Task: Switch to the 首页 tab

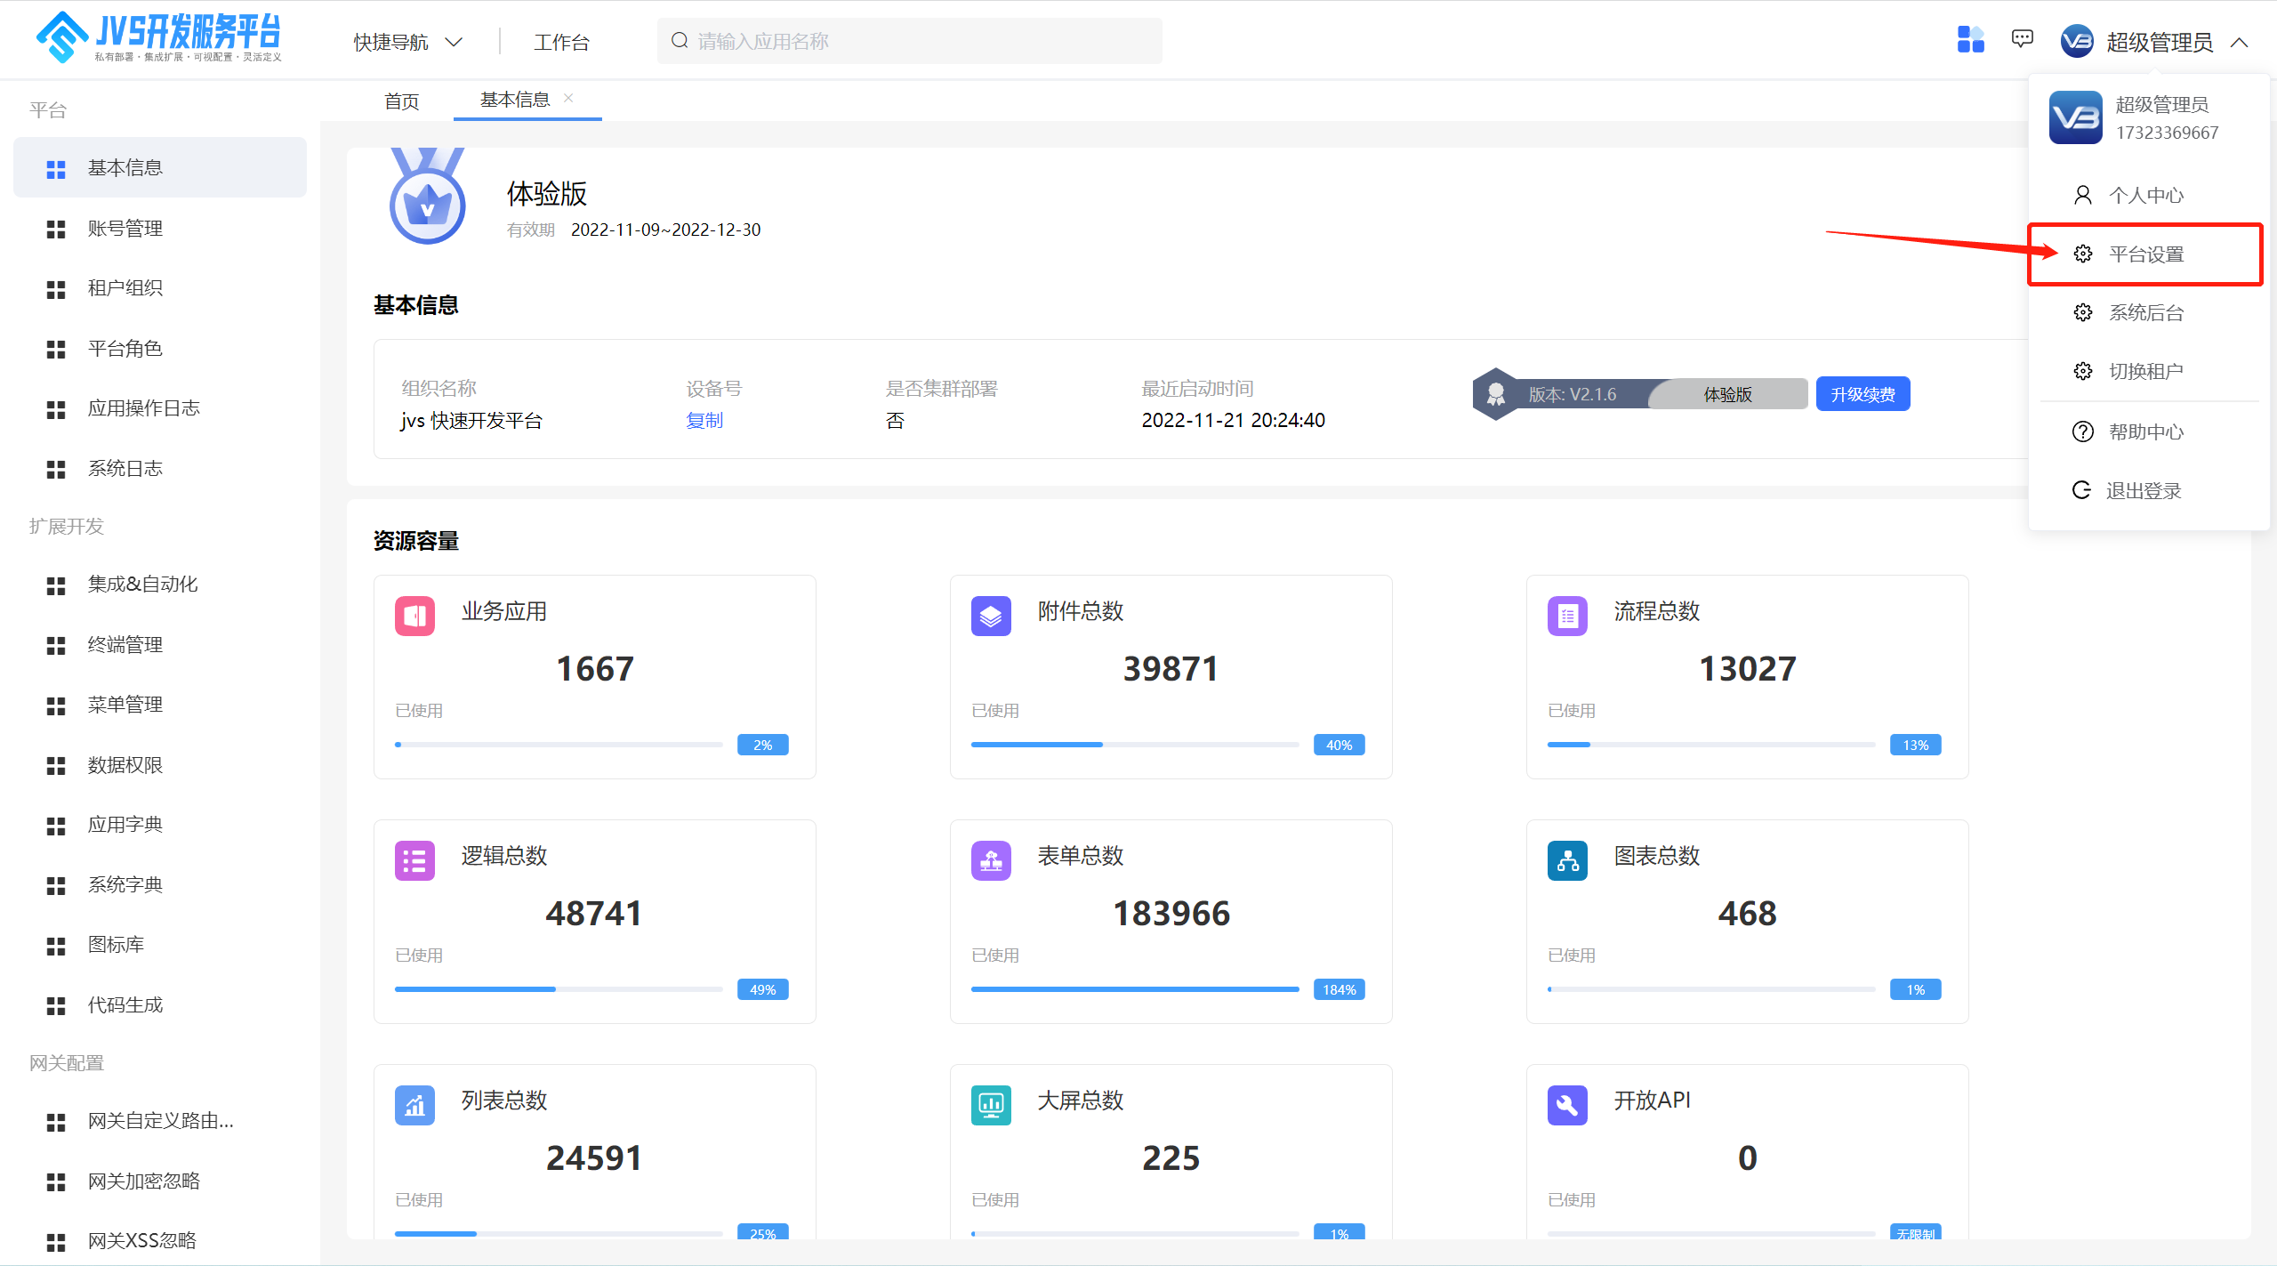Action: click(401, 101)
